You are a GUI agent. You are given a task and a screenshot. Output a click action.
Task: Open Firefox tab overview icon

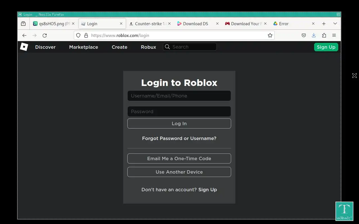tap(23, 24)
